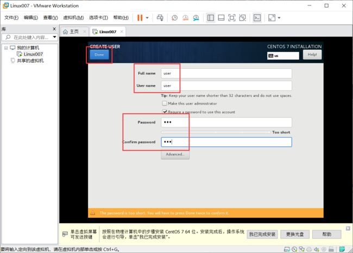Open the 文件(F) menu
353x253 pixels.
coord(11,18)
